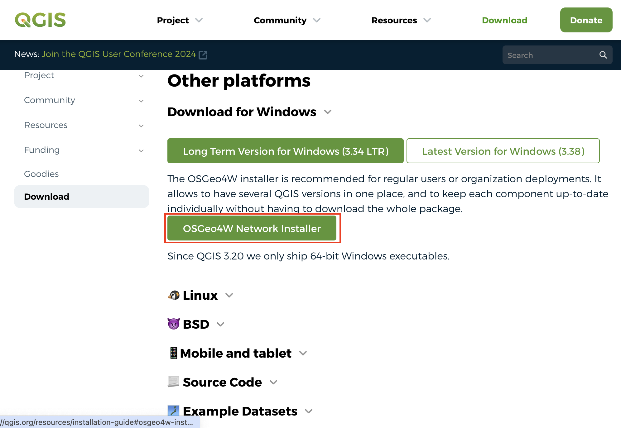Open the QGIS User Conference 2024 link

119,54
